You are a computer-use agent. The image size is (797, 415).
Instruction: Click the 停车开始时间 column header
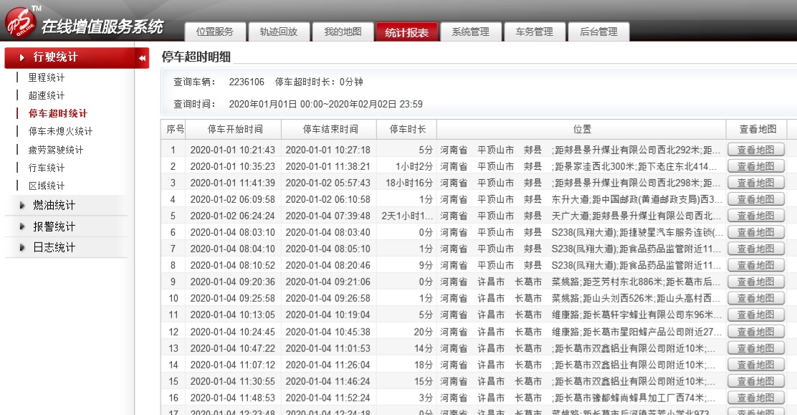click(x=234, y=130)
